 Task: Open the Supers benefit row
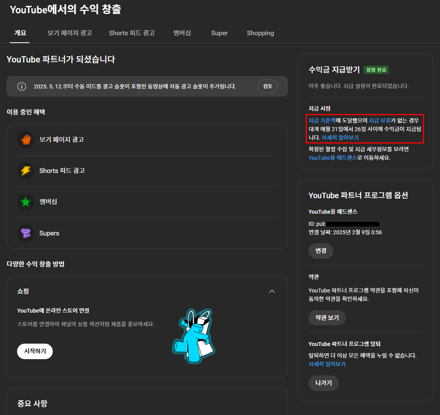pos(147,233)
